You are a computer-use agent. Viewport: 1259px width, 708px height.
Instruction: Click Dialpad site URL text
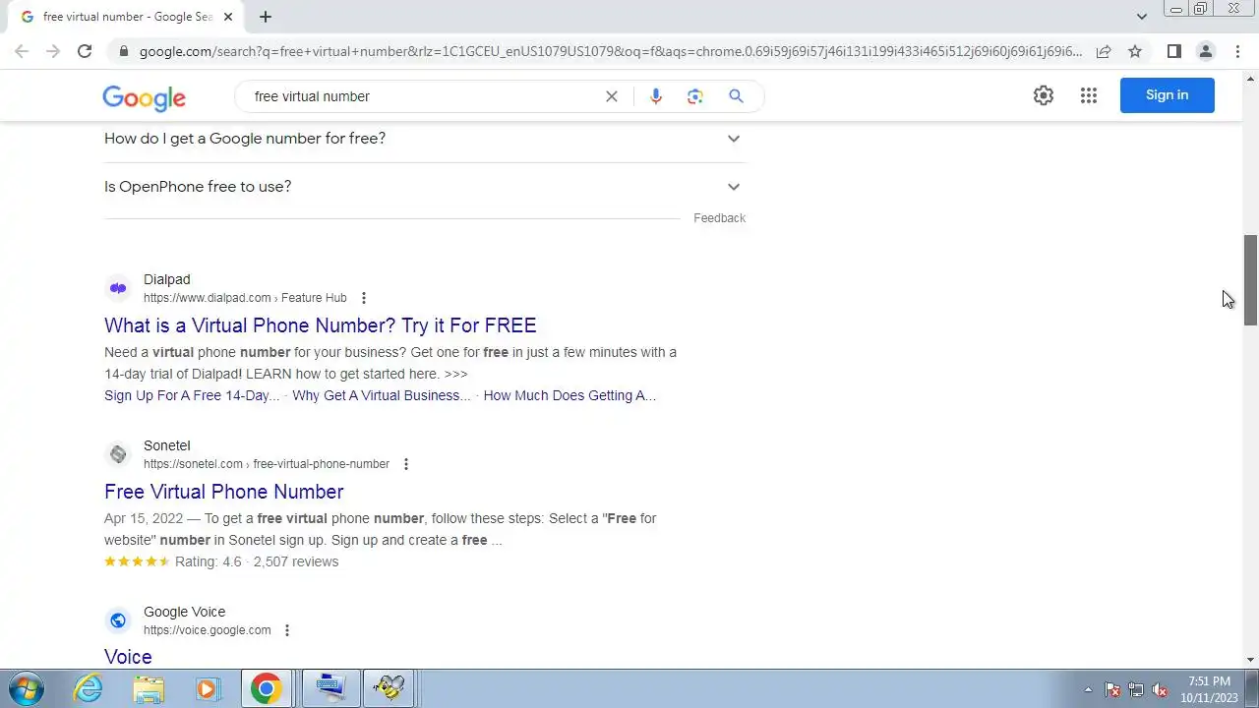point(245,298)
